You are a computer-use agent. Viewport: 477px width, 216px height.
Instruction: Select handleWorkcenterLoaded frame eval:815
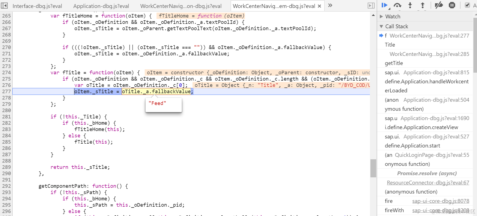tap(425, 81)
